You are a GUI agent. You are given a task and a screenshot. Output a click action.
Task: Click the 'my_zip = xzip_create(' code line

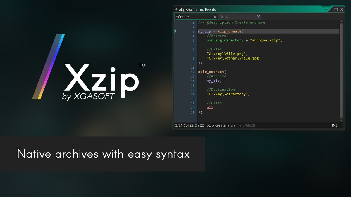(221, 32)
